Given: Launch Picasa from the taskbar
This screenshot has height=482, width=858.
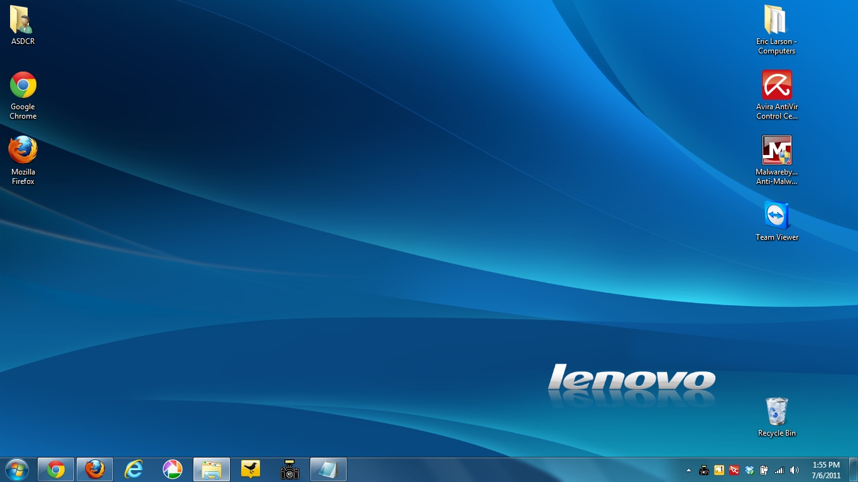Looking at the screenshot, I should coord(173,469).
